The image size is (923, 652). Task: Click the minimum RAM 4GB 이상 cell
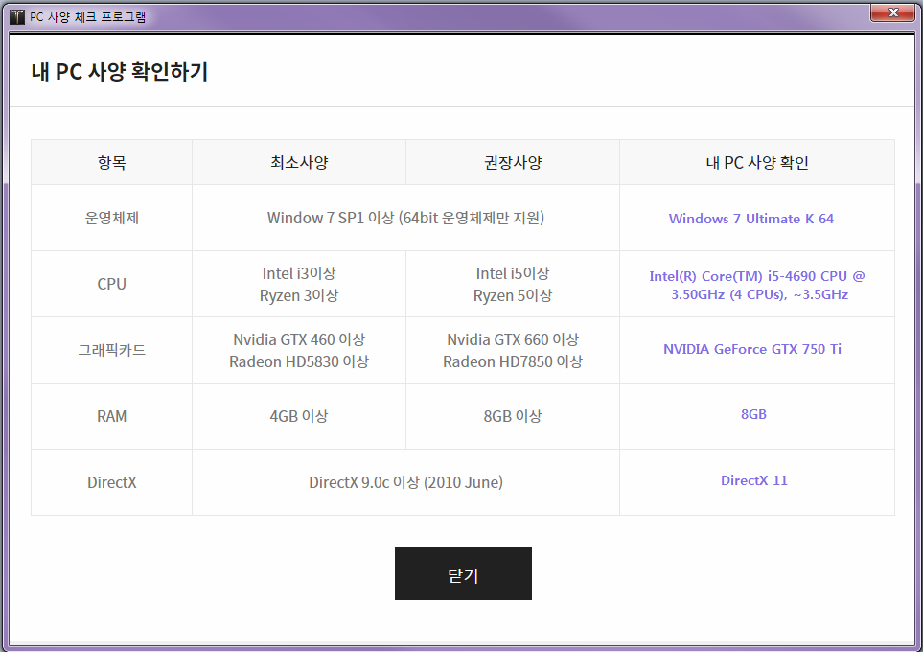tap(299, 416)
